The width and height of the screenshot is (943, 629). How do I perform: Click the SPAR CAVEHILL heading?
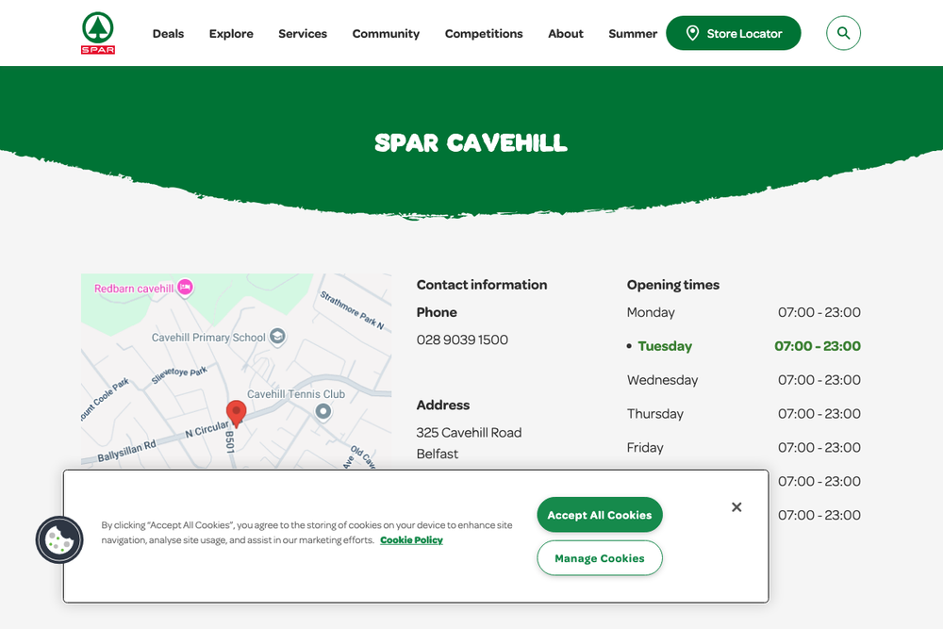pos(471,143)
